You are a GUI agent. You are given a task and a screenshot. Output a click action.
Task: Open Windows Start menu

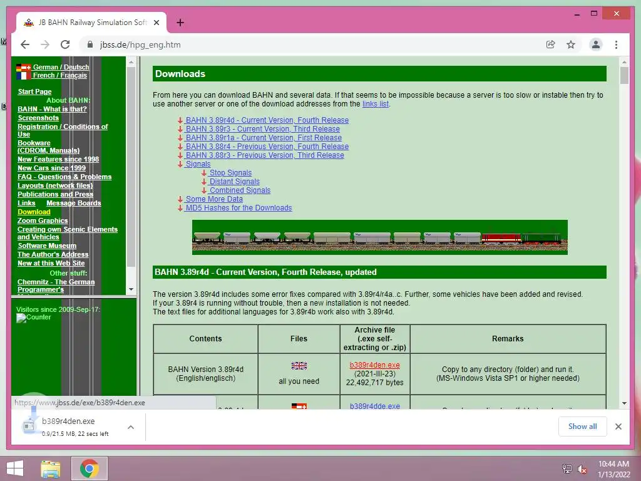click(15, 468)
